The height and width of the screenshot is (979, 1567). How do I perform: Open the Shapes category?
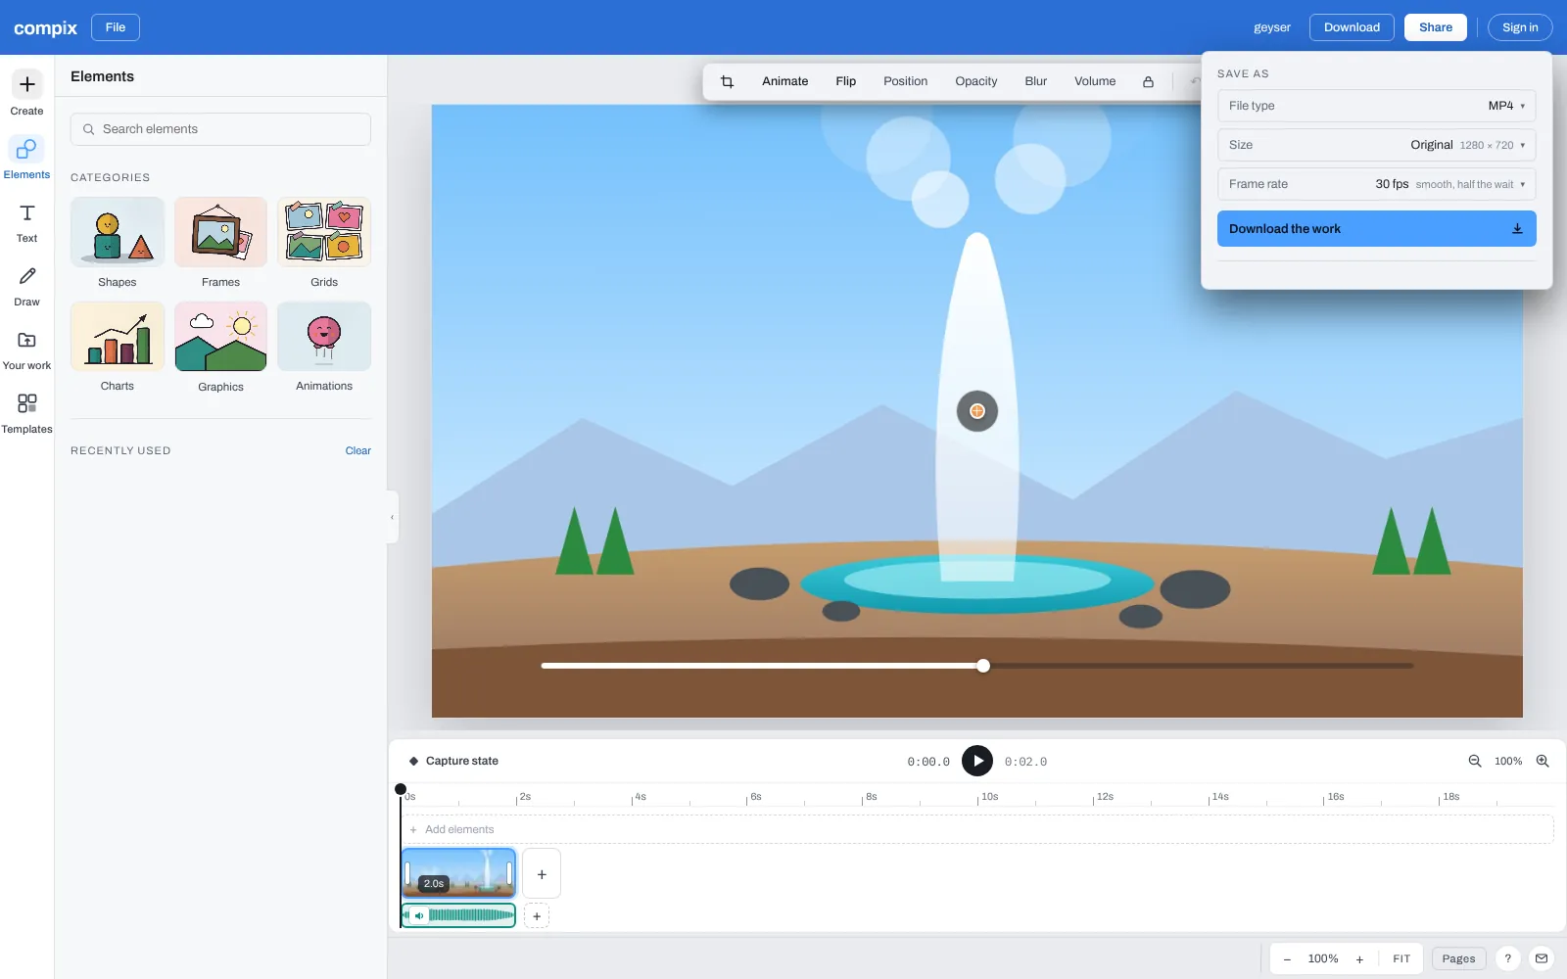[x=118, y=243]
